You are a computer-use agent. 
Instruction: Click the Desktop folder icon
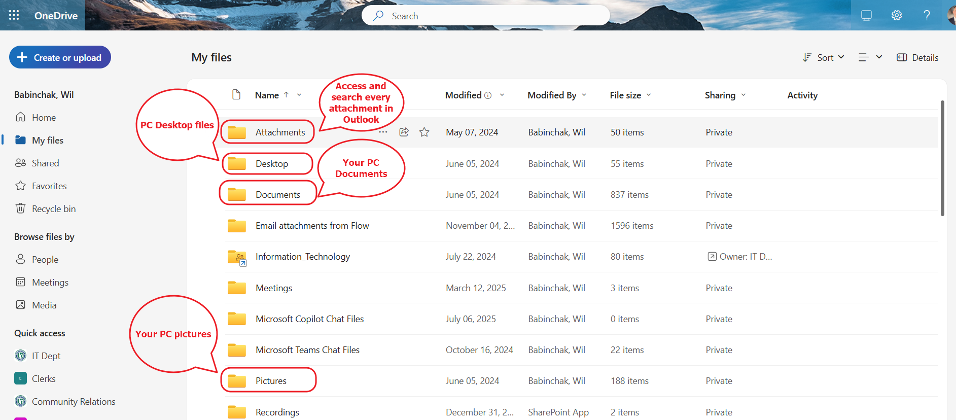(x=237, y=163)
